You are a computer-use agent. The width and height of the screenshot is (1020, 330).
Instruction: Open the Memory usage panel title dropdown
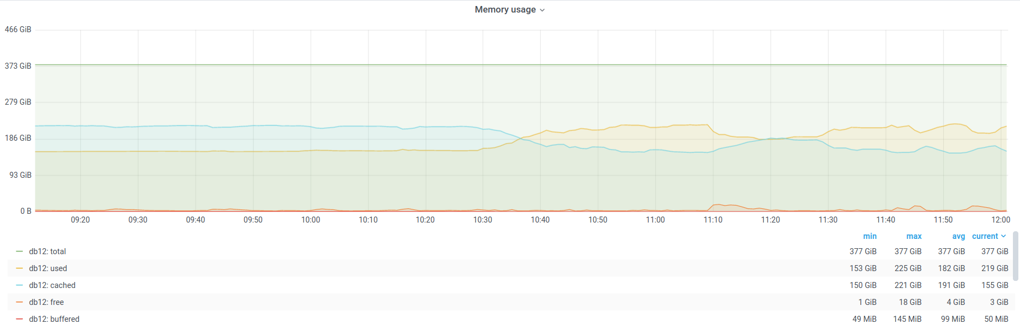(505, 9)
